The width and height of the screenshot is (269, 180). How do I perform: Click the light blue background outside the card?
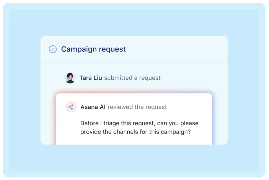tap(24, 92)
